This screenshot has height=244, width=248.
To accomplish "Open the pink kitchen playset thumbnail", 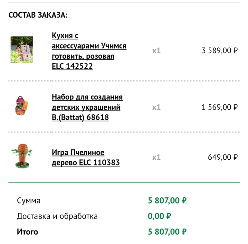I will coord(22,50).
